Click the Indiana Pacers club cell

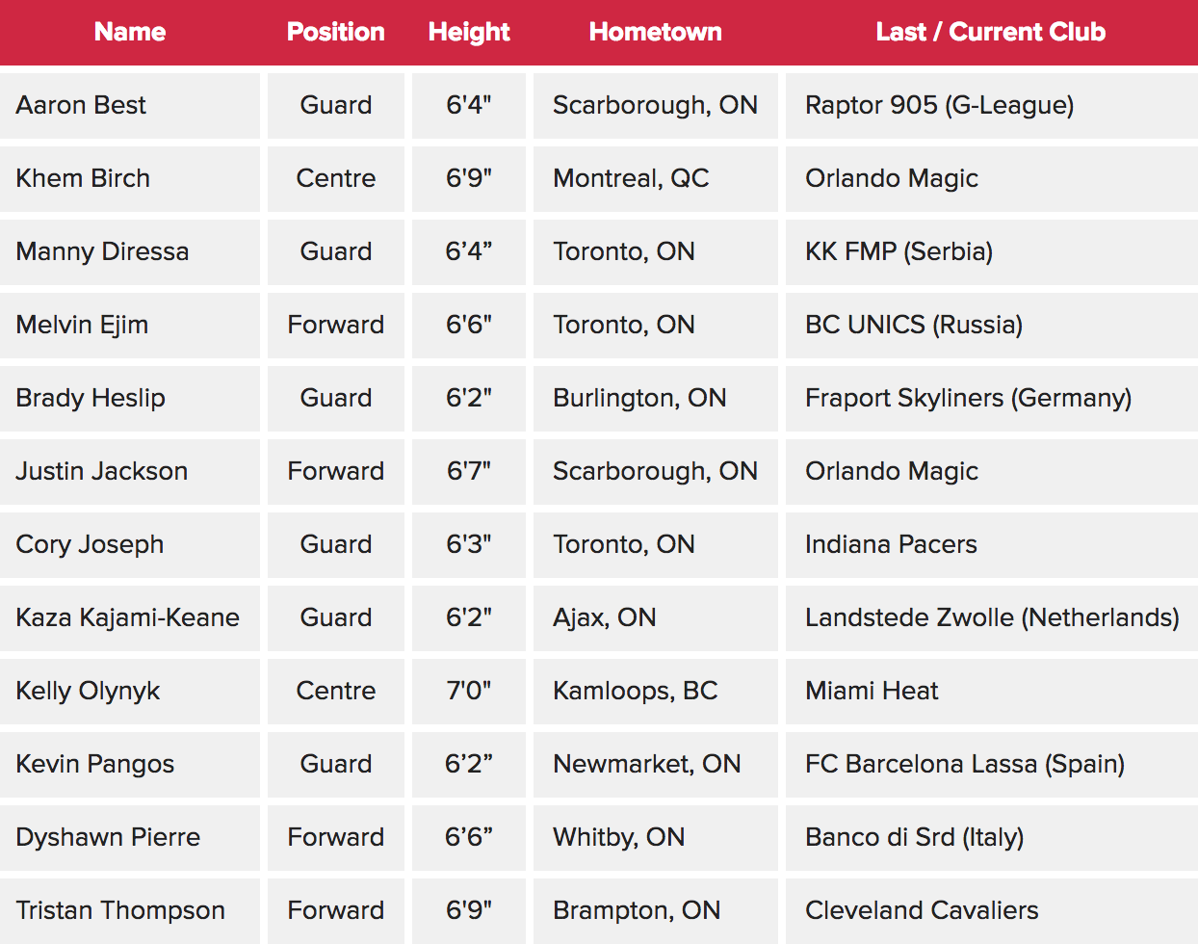click(992, 545)
